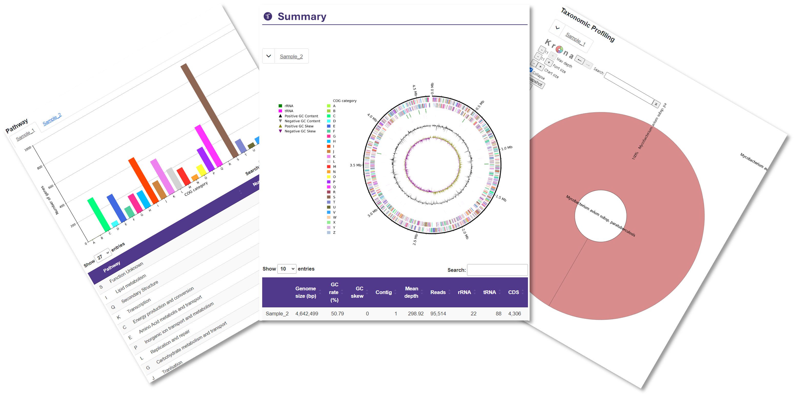Image resolution: width=795 pixels, height=397 pixels.
Task: Click the Summary table Search field
Action: 497,270
